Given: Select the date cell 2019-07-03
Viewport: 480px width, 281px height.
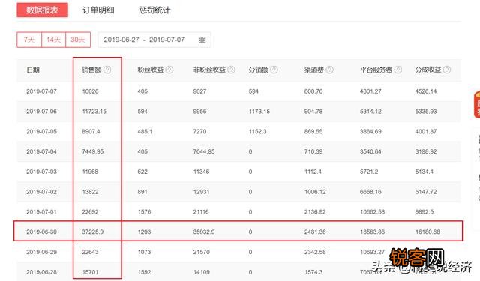Looking at the screenshot, I should click(42, 172).
